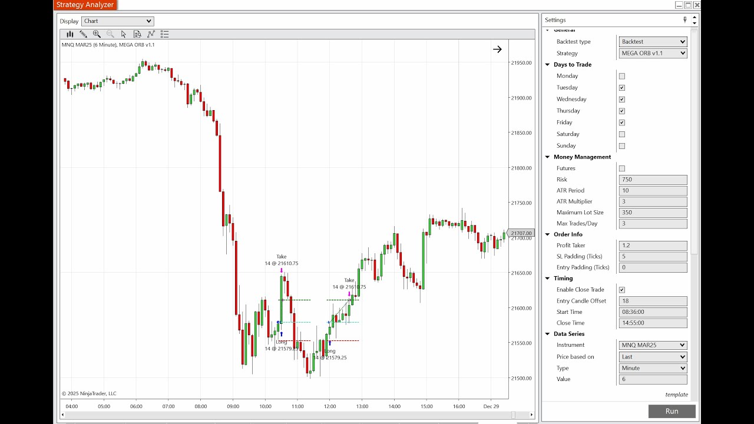Collapse the Timing section
Viewport: 754px width, 424px height.
tap(547, 279)
